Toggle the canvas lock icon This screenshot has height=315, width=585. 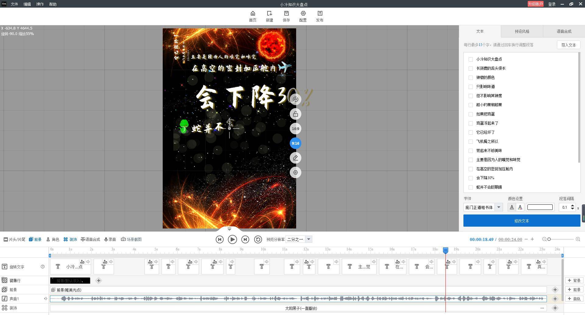click(295, 114)
